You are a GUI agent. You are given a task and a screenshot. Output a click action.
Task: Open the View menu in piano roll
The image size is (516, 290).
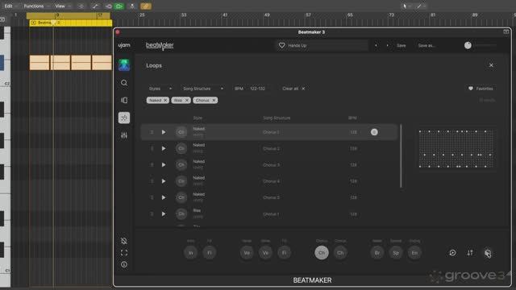pos(60,6)
